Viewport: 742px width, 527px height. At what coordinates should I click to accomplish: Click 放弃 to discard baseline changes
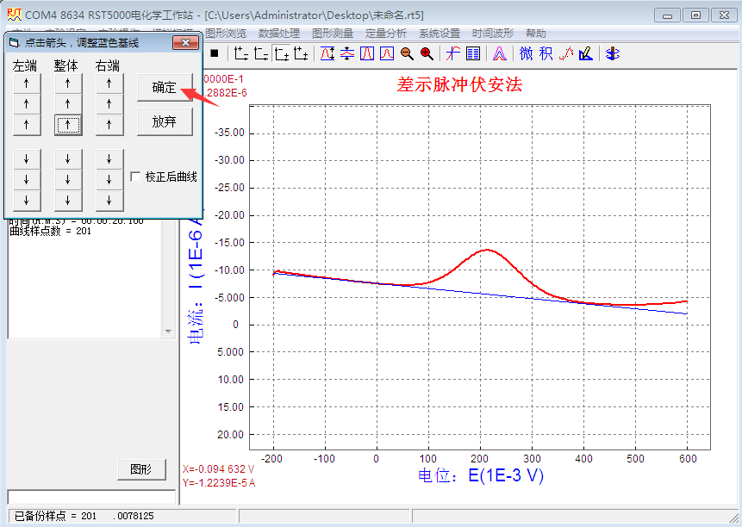(x=164, y=121)
